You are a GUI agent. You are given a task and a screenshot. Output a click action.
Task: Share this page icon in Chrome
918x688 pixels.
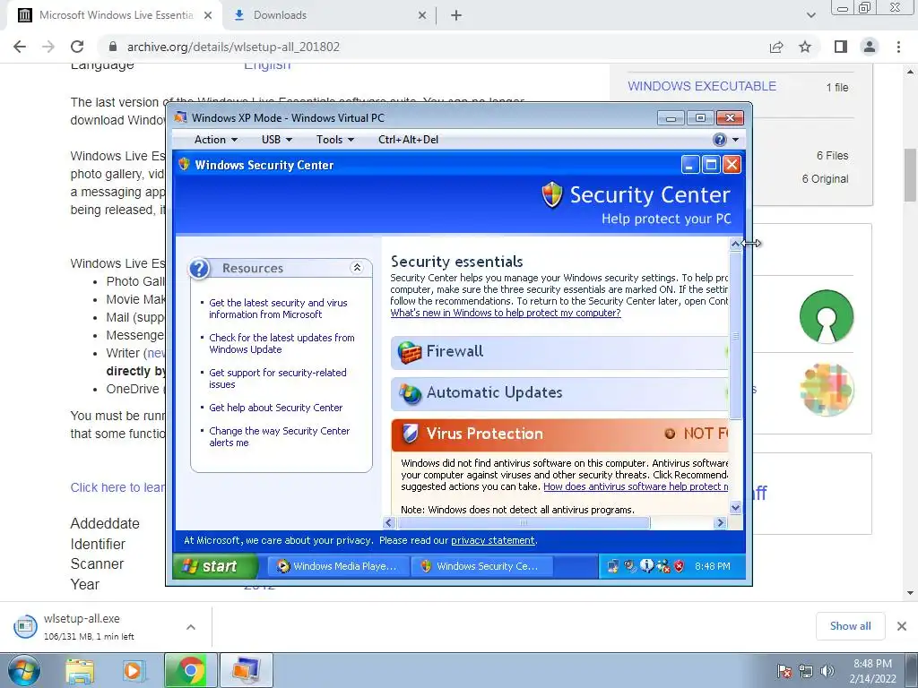(776, 47)
